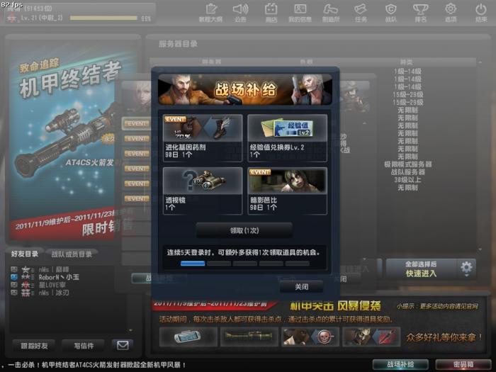
Task: Select the 经验值兑换券Lv.2 supply item
Action: point(287,137)
